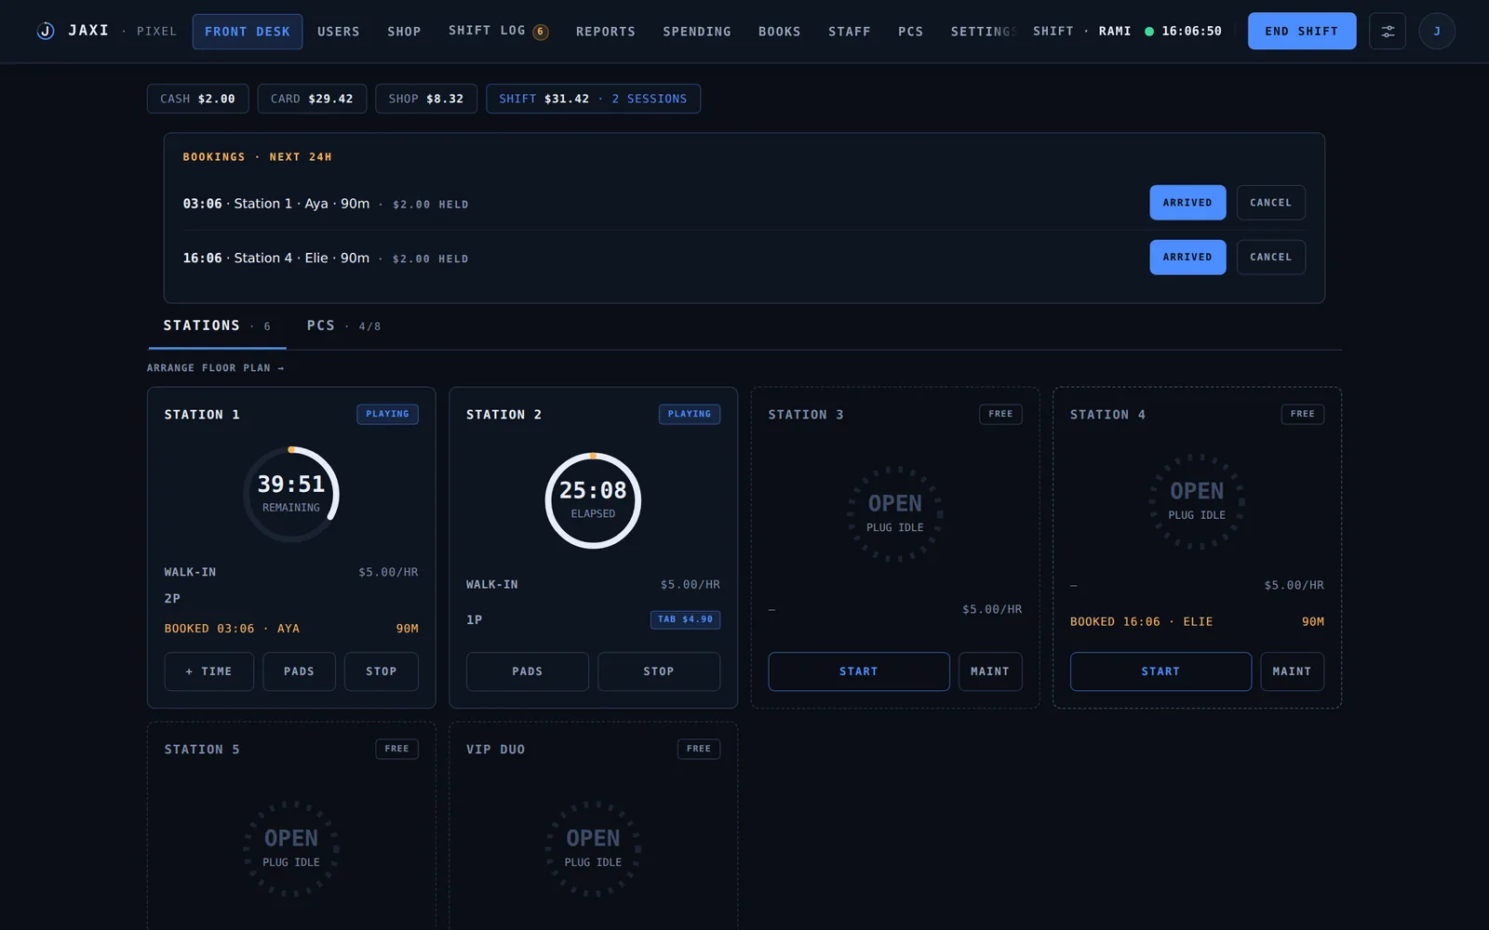1489x930 pixels.
Task: Open the J user avatar
Action: pos(1436,32)
